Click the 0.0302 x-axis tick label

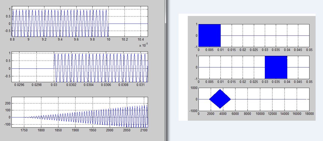71,84
